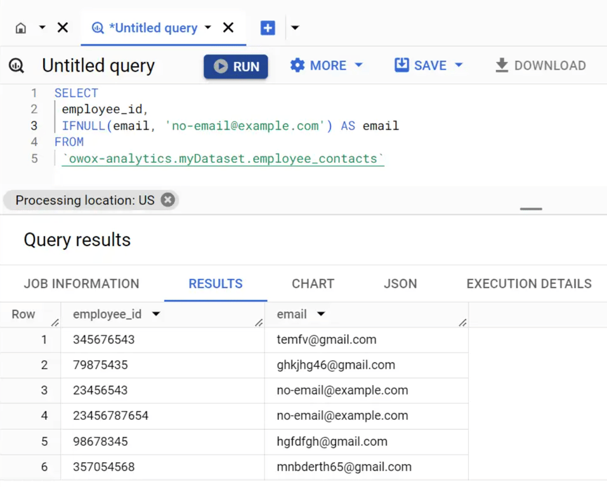Select the cell 98678345
607x487 pixels.
(162, 442)
